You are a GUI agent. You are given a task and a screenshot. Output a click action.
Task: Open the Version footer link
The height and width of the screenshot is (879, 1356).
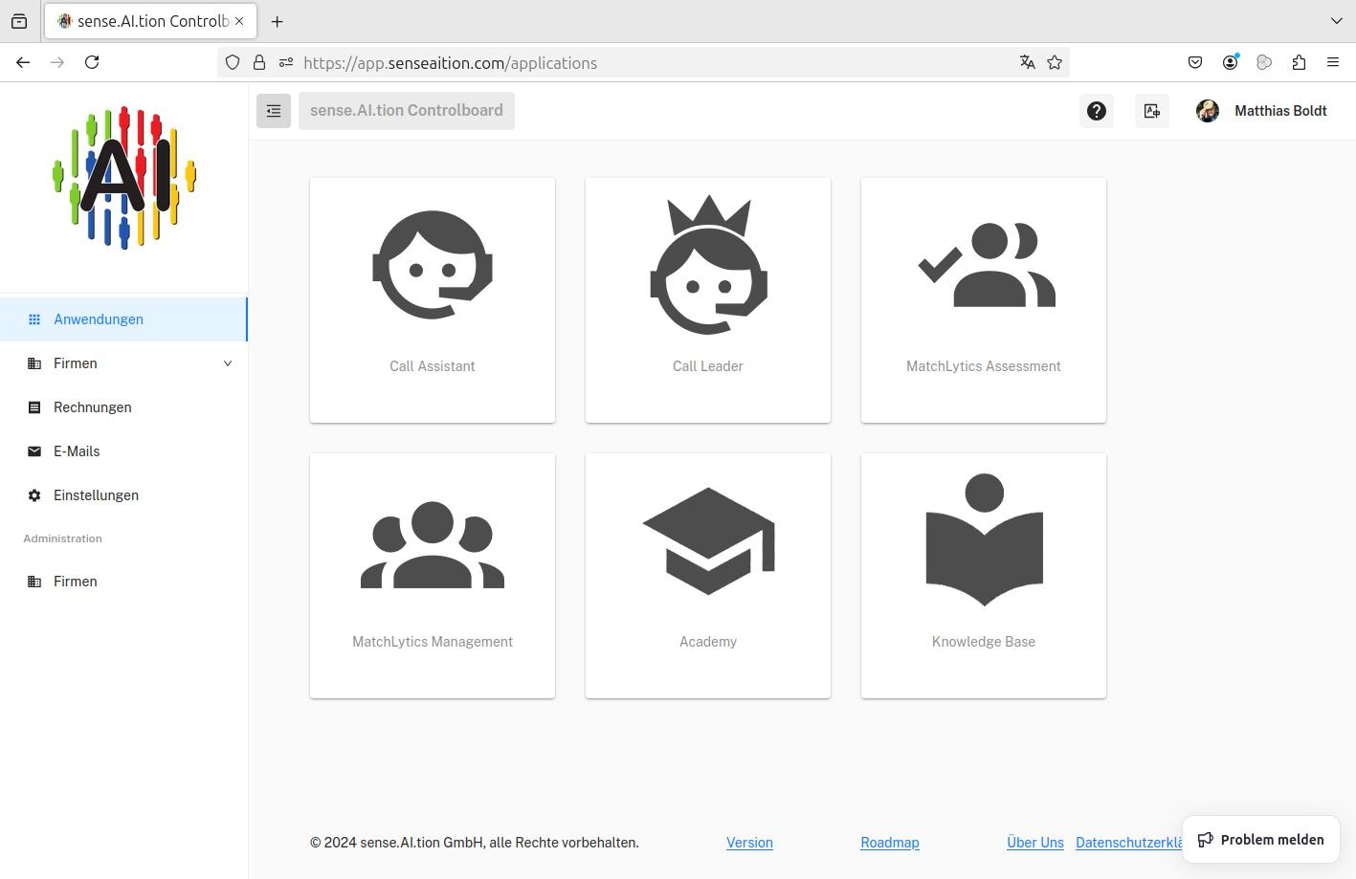[x=749, y=843]
